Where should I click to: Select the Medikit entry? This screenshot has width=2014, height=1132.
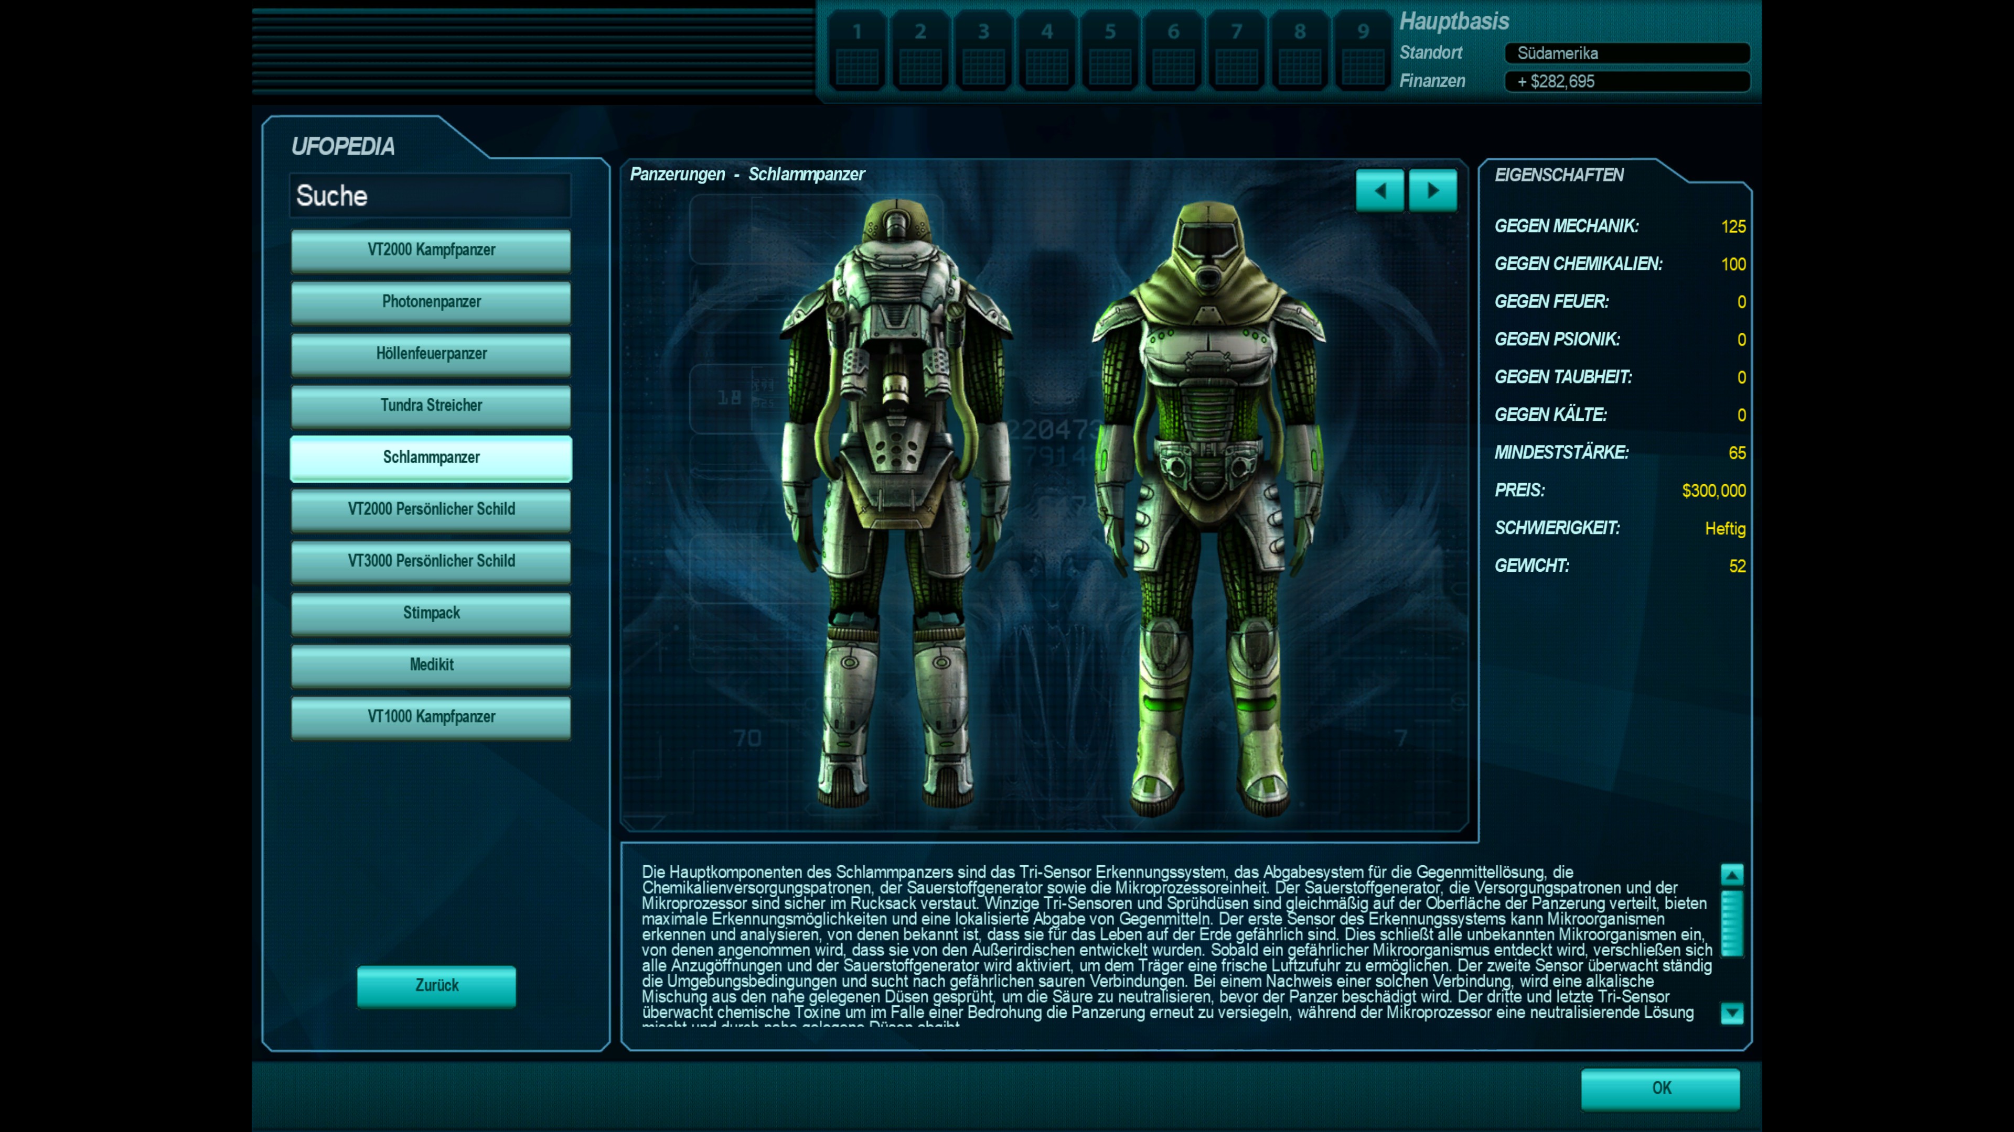click(431, 665)
